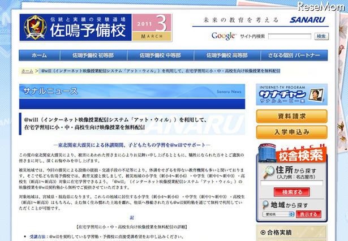The width and height of the screenshot is (348, 241).
Task: Click the magnifier icon beside 住所から探す
Action: [268, 172]
